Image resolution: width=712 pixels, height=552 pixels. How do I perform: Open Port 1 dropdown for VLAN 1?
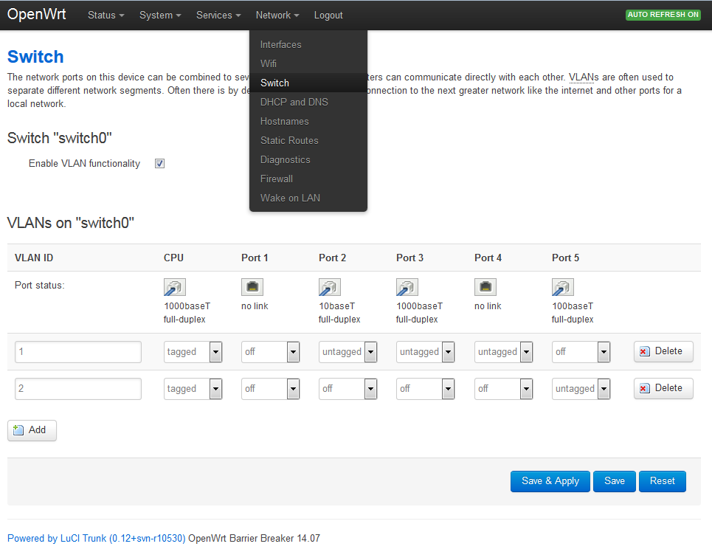[x=271, y=352]
